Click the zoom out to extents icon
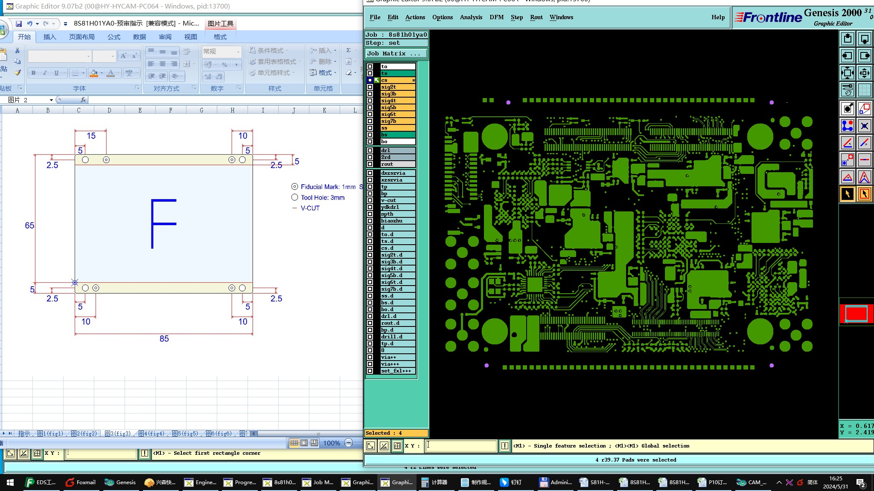The image size is (874, 491). (x=848, y=73)
